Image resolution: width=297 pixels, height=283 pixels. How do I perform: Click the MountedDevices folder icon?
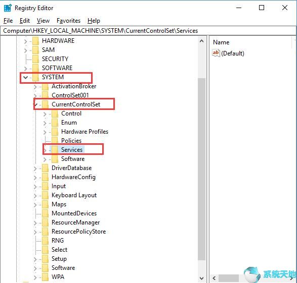pos(46,213)
